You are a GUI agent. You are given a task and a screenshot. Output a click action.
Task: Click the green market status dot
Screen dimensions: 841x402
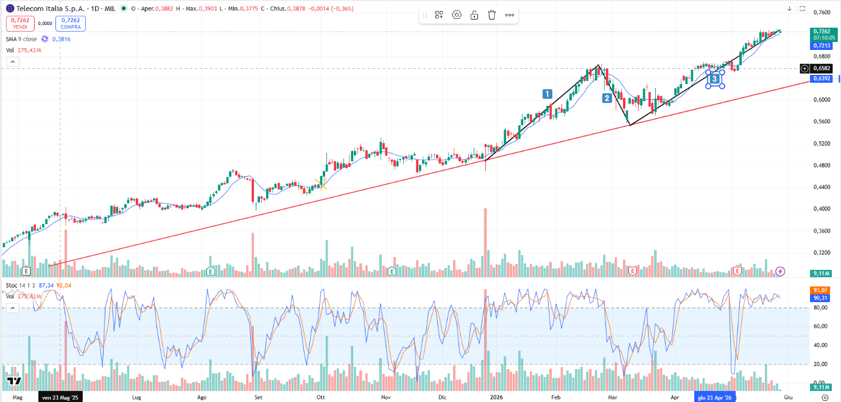click(124, 9)
